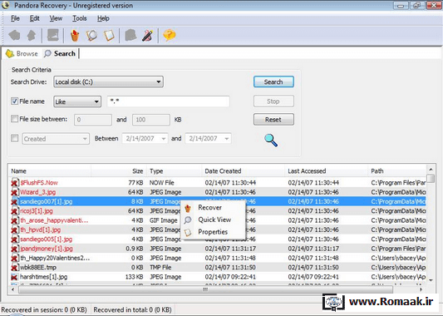Screen dimensions: 443x316
Task: Click the Properties toolbar icon
Action: pyautogui.click(x=109, y=36)
